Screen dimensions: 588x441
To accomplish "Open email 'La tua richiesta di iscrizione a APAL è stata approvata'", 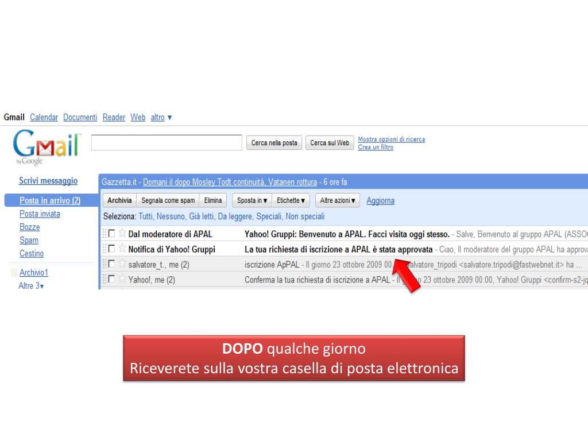I will [x=338, y=249].
